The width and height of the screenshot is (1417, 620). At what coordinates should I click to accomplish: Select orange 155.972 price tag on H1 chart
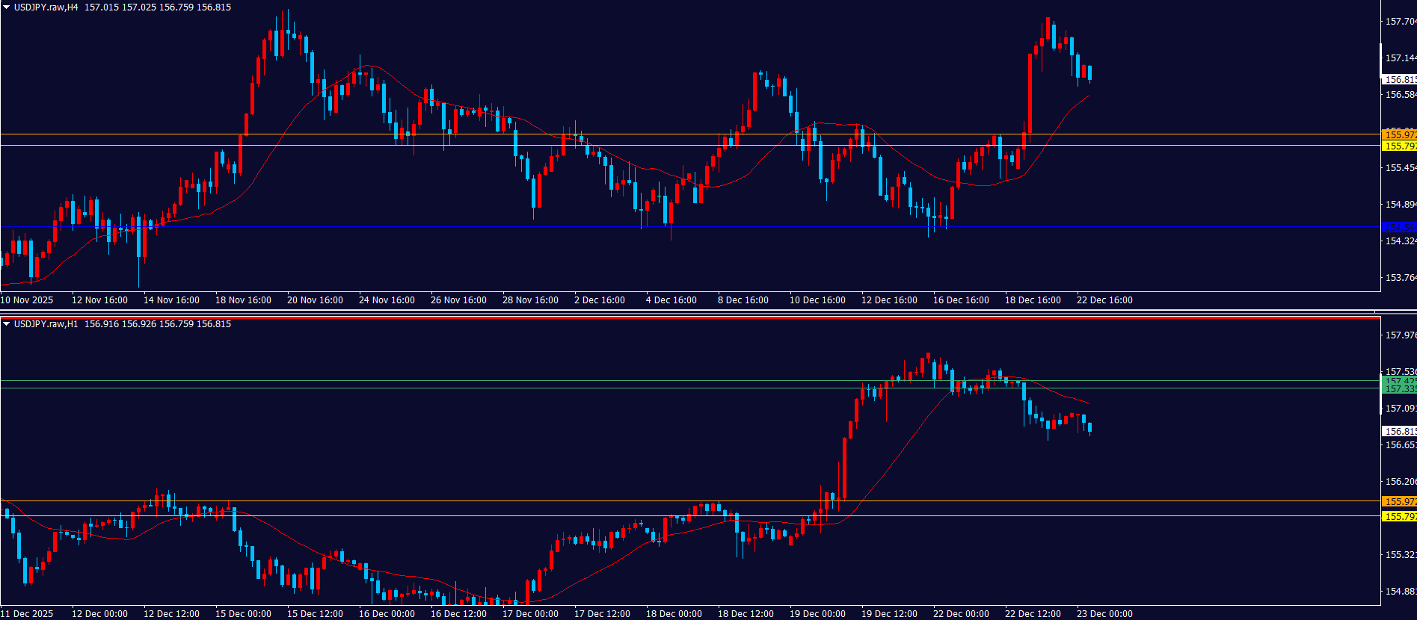(x=1398, y=501)
